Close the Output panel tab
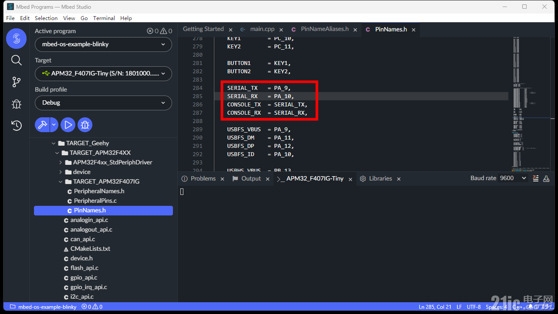The height and width of the screenshot is (314, 558). pyautogui.click(x=267, y=179)
